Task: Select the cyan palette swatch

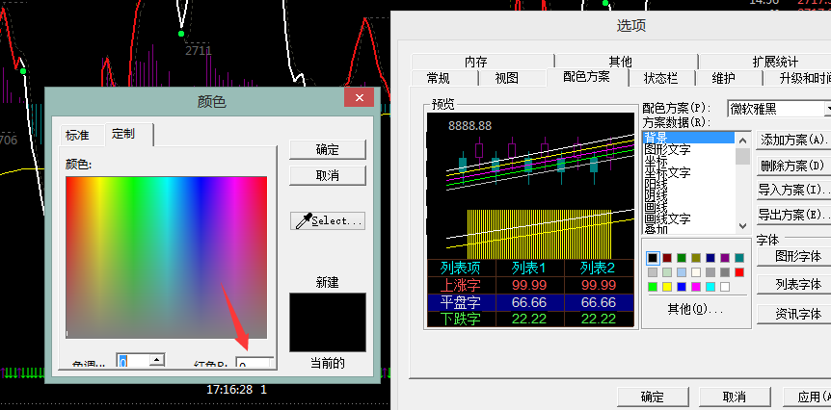Action: [710, 287]
